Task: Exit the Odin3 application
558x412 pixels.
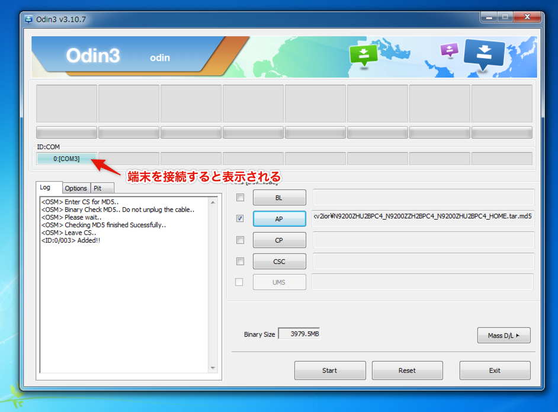Action: tap(495, 371)
